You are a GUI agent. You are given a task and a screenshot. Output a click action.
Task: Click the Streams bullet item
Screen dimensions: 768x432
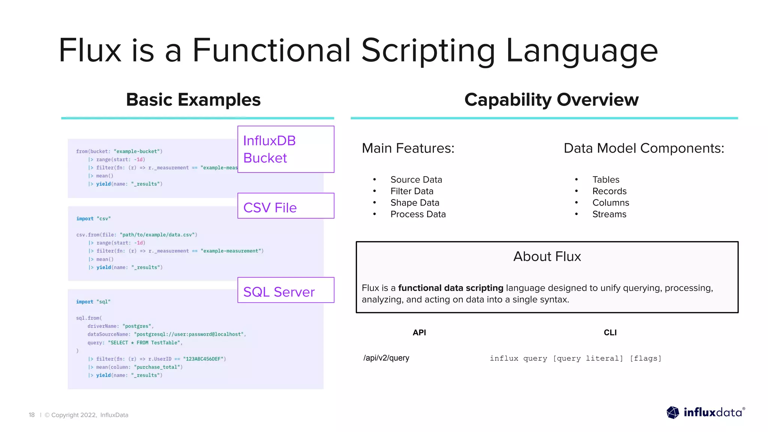click(x=609, y=214)
